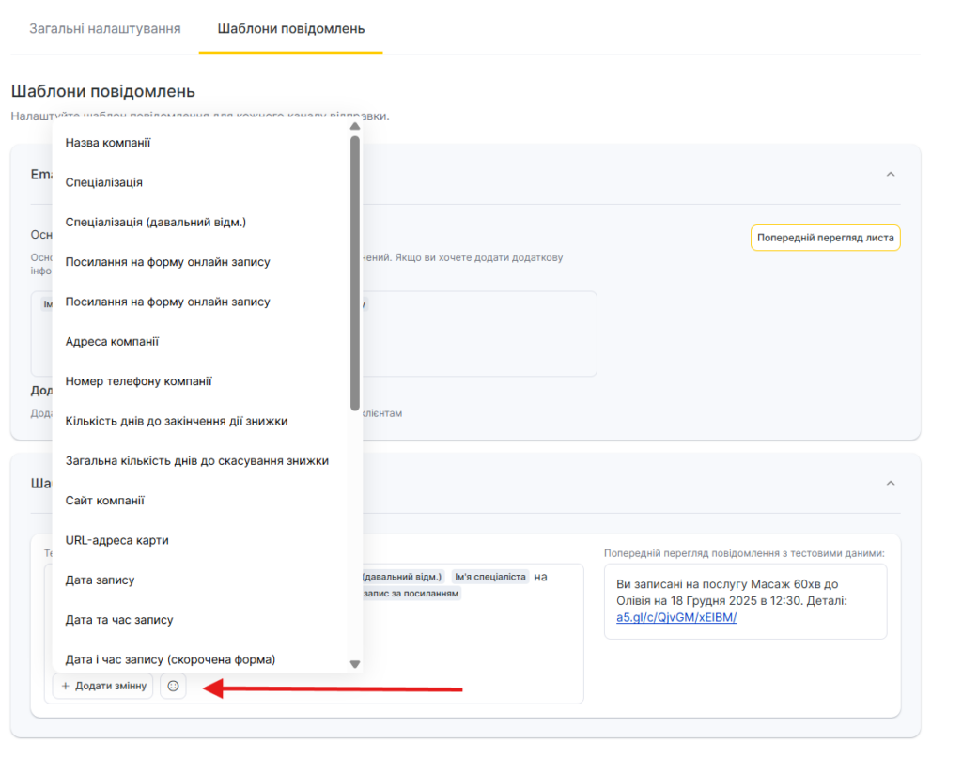This screenshot has height=758, width=962.
Task: Select the 'Шаблони повідомлень' tab
Action: [290, 28]
